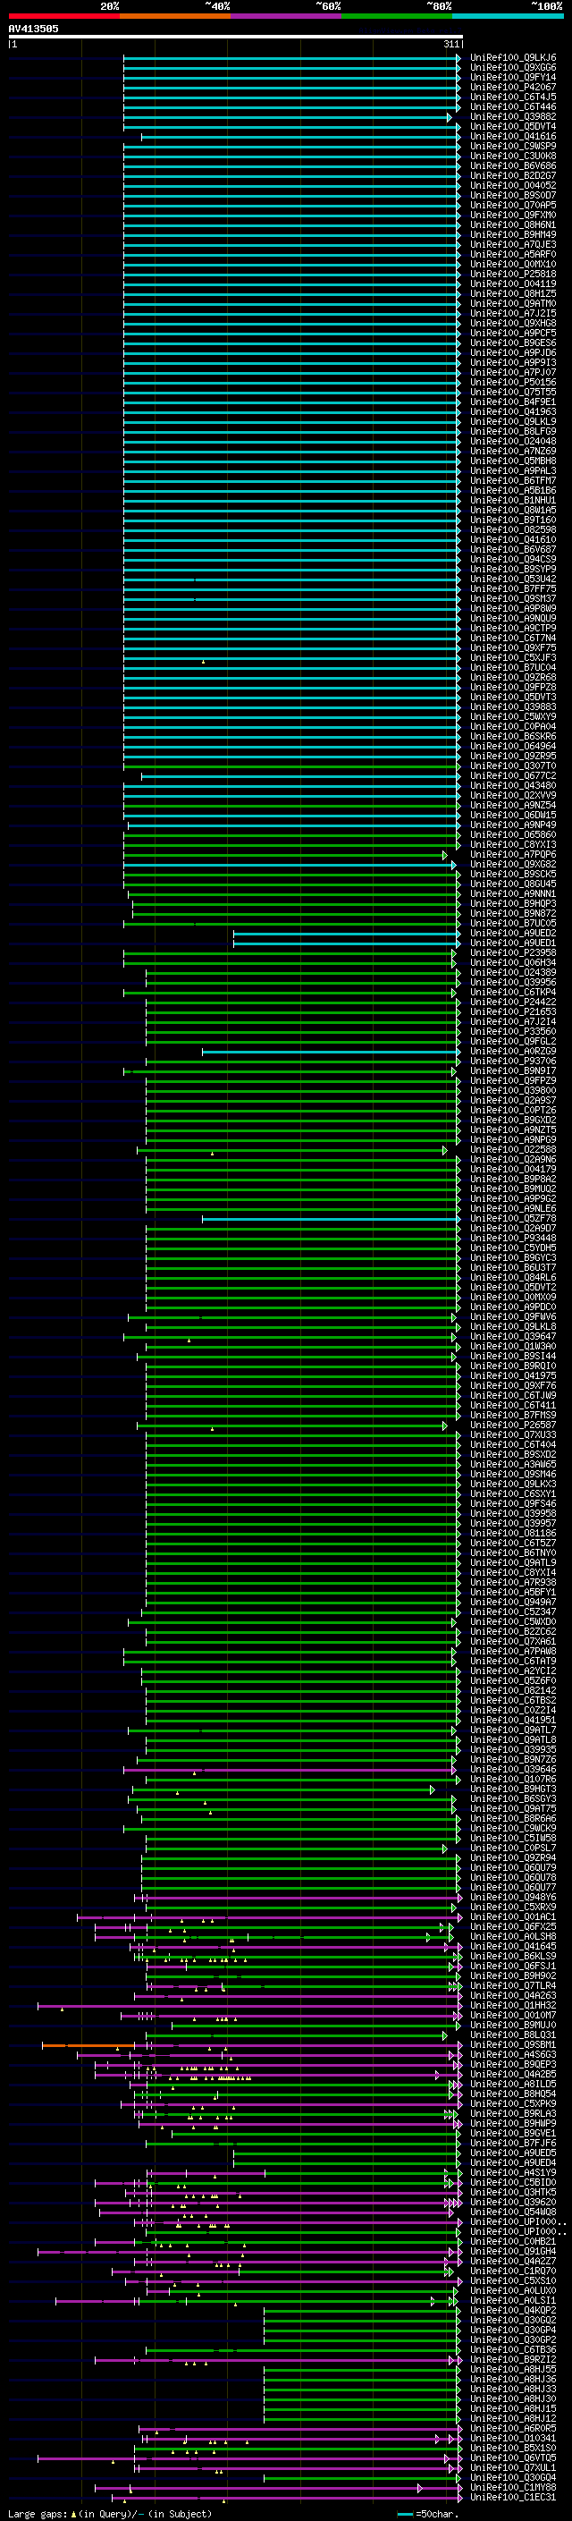Click hit label UniRef100_O22588
The width and height of the screenshot is (572, 2521).
coord(513,1150)
